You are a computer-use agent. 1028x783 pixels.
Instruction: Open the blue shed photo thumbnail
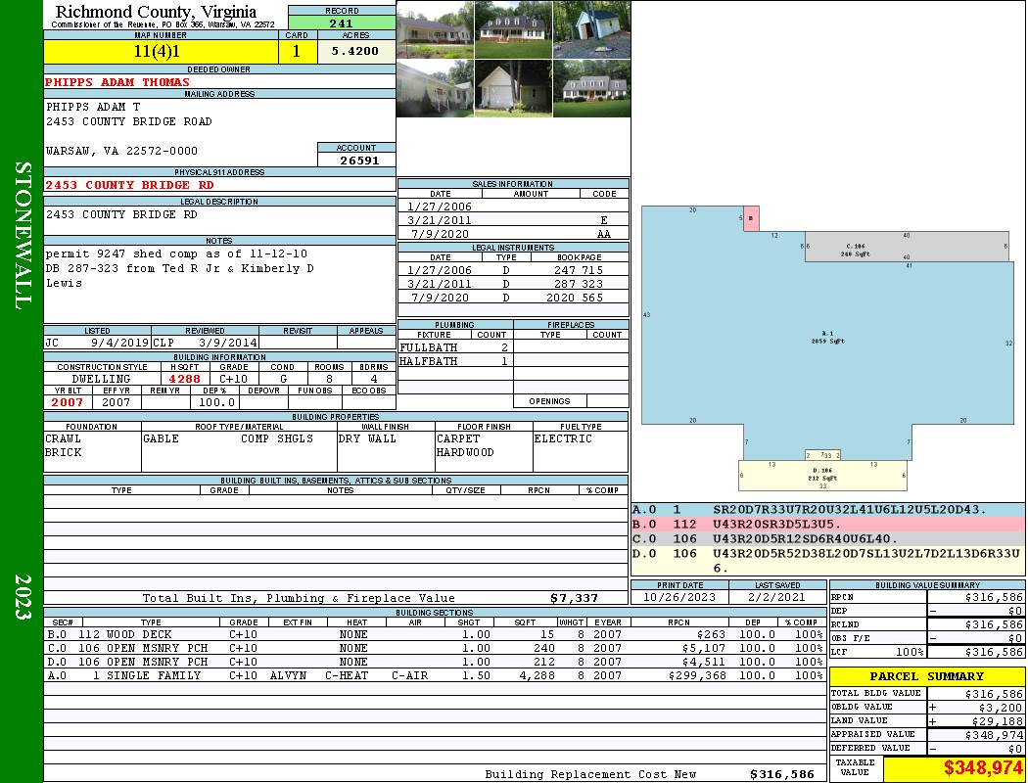pyautogui.click(x=590, y=29)
